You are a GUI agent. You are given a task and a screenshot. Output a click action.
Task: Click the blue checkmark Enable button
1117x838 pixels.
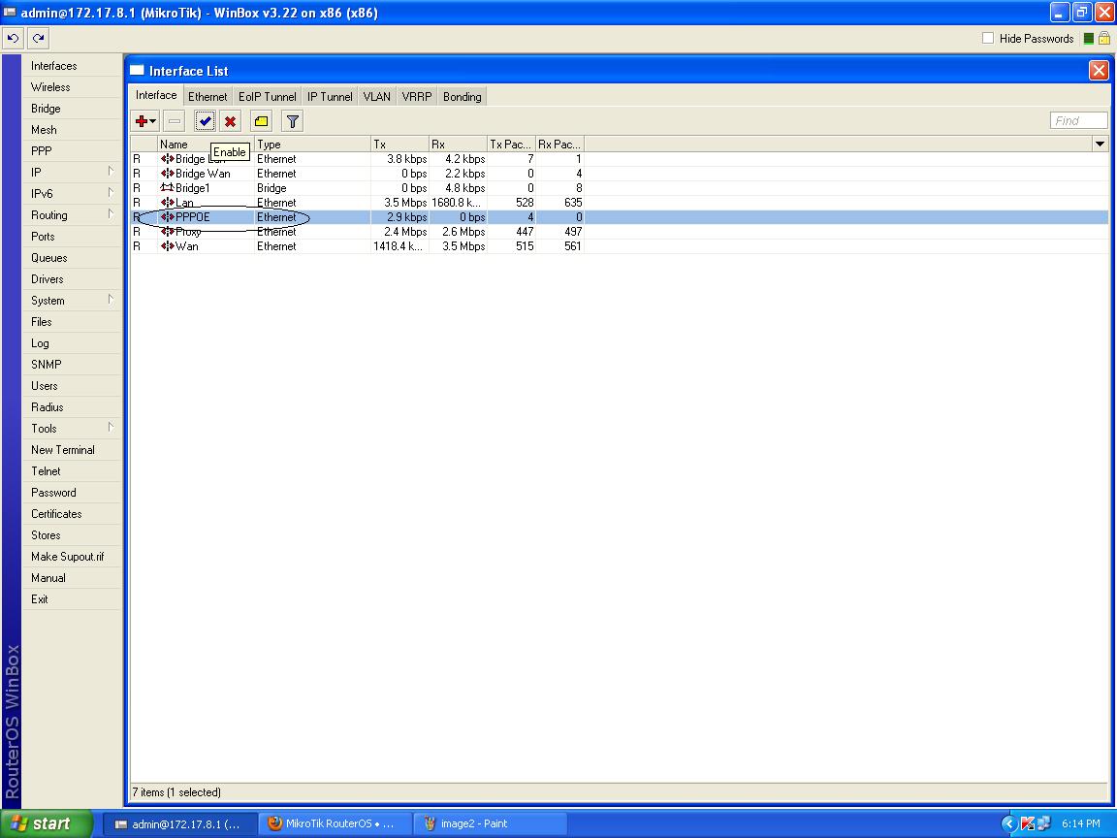206,121
